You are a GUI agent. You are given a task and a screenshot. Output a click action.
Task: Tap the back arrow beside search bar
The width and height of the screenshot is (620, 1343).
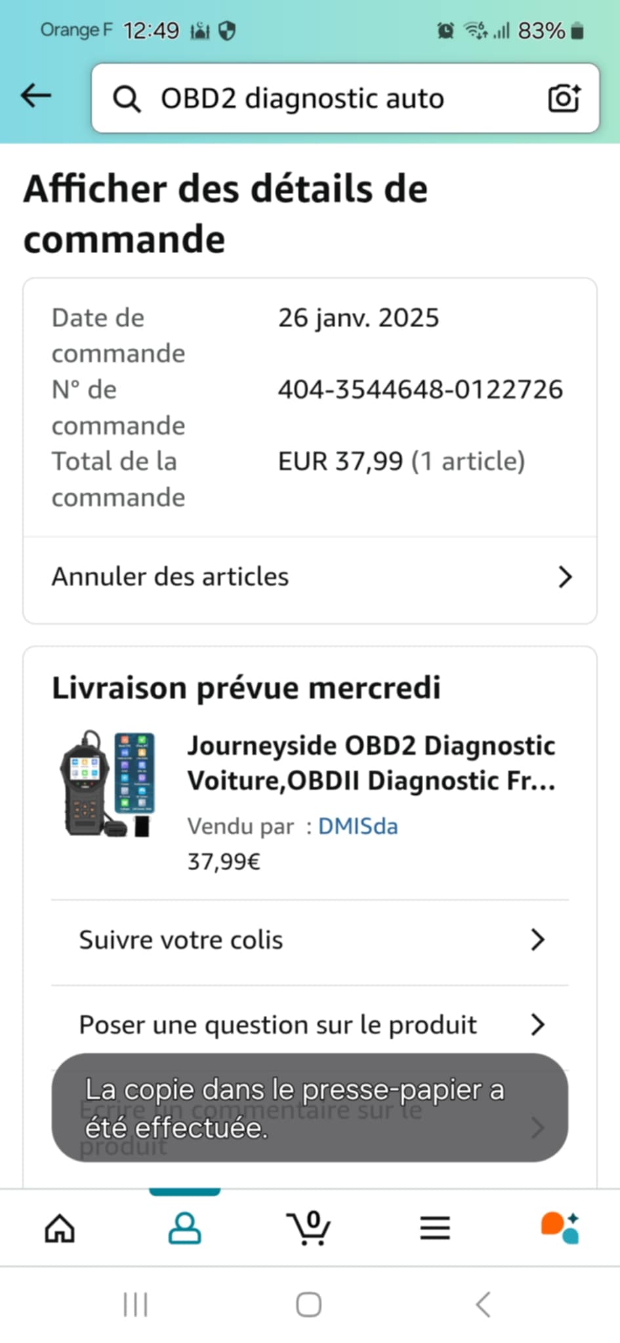36,96
